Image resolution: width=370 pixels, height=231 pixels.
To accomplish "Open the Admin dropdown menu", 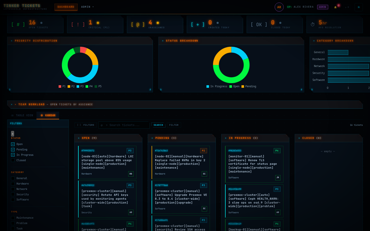I will pyautogui.click(x=87, y=7).
